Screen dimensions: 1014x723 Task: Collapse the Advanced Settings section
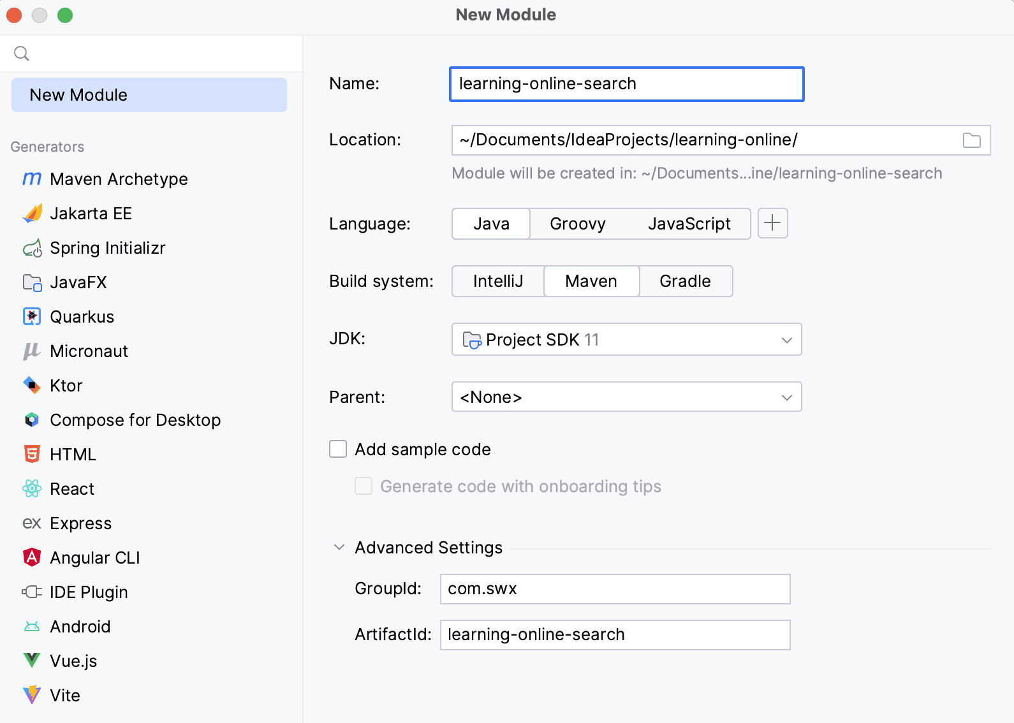tap(339, 548)
